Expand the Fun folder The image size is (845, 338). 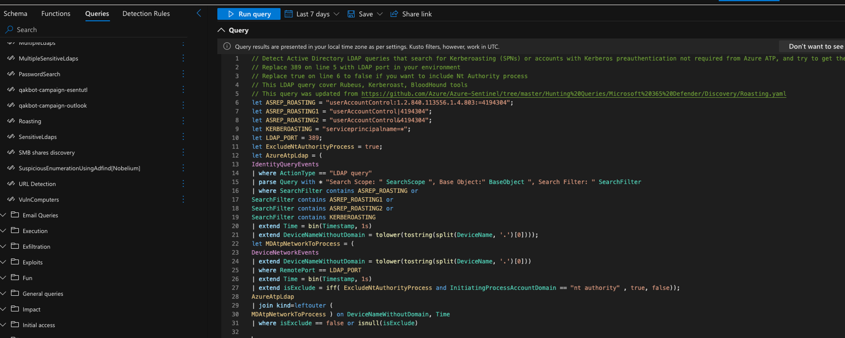tap(3, 278)
